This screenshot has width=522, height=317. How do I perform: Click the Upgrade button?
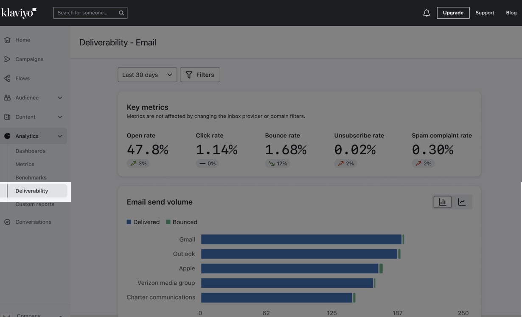click(x=453, y=13)
